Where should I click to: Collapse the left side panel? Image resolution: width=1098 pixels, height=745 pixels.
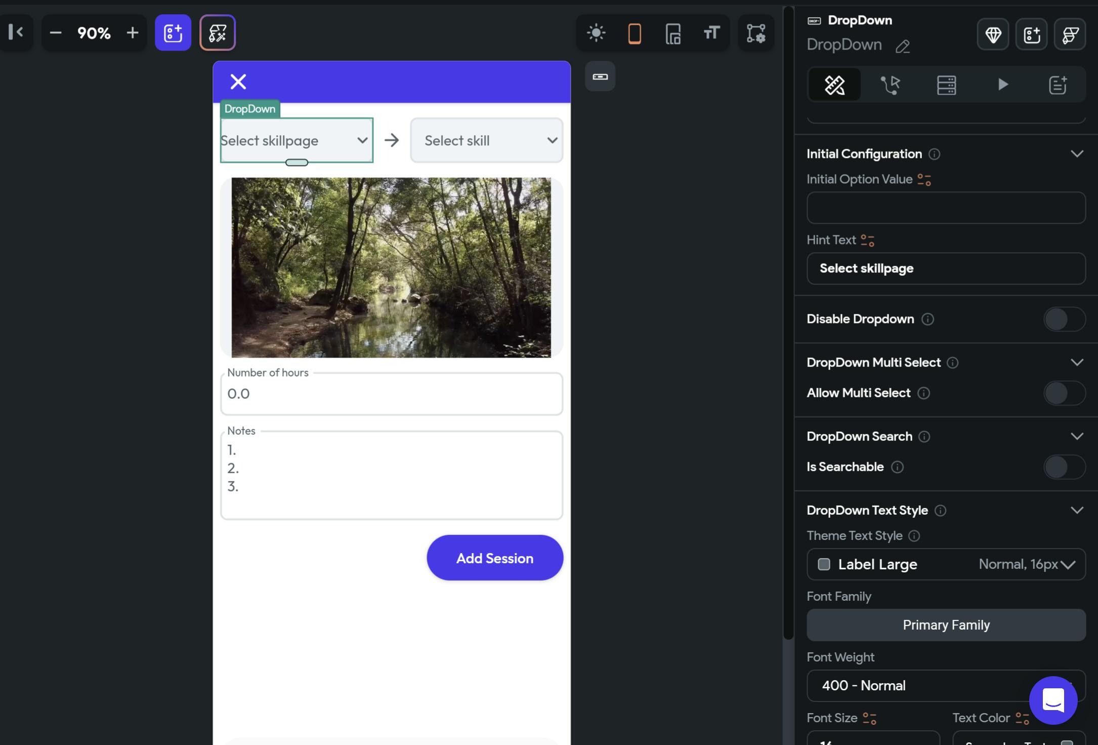[16, 32]
